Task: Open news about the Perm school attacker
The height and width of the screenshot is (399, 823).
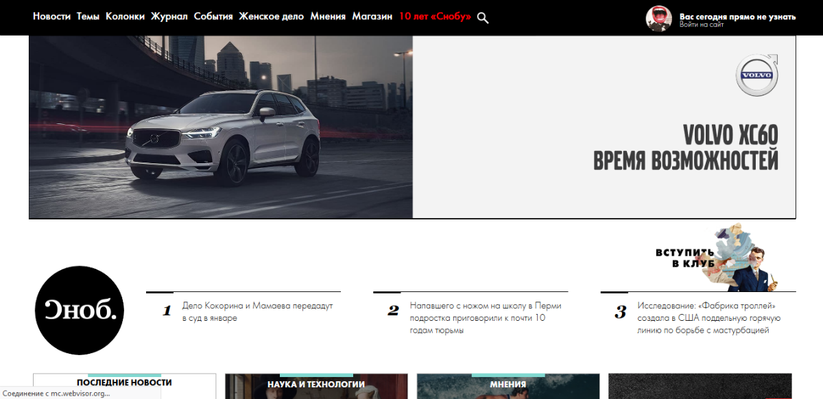Action: tap(486, 318)
